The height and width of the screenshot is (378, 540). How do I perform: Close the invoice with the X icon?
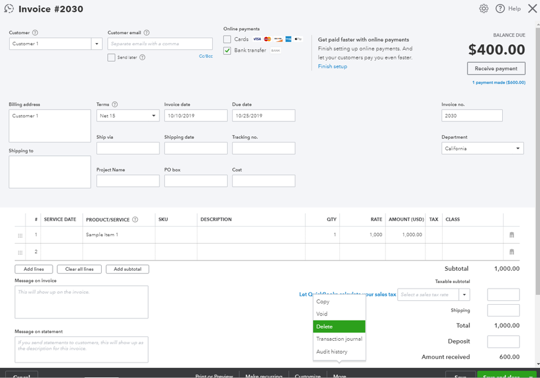click(x=532, y=9)
